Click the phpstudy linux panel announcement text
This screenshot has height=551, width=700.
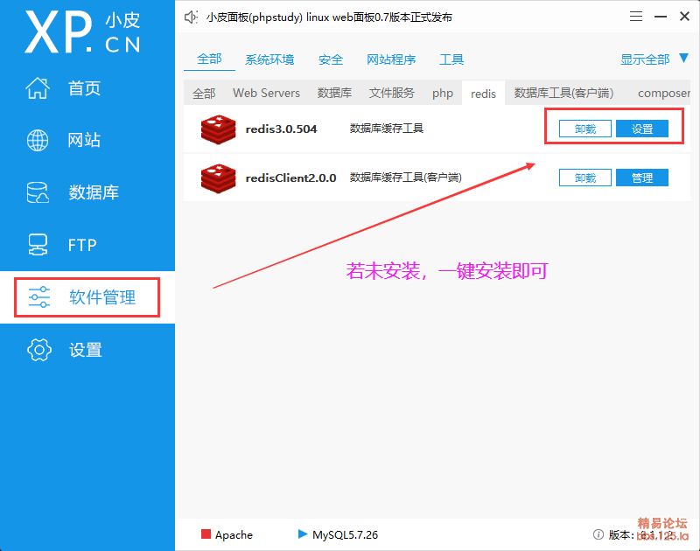(330, 17)
